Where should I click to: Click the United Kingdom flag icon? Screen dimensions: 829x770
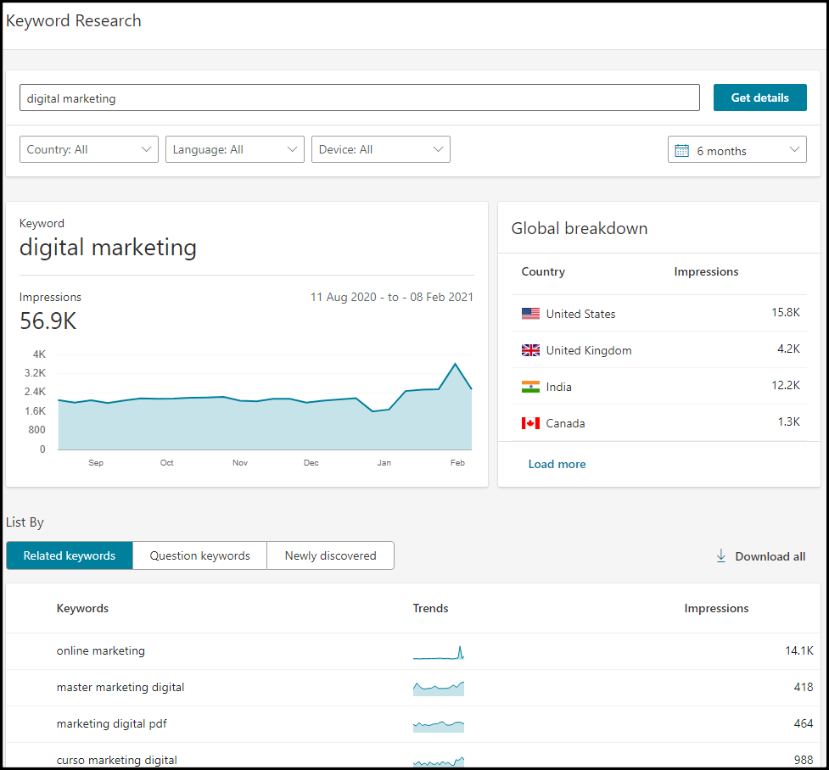[530, 350]
